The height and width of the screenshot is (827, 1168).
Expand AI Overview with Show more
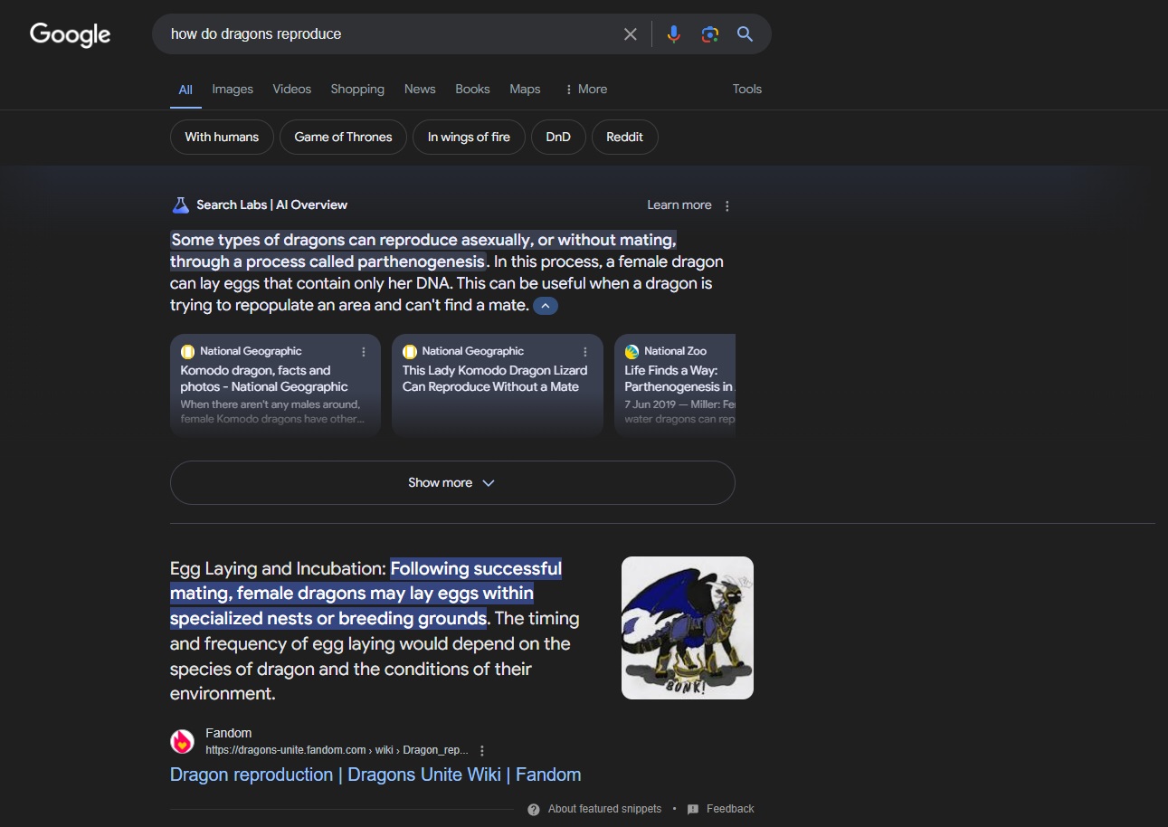(452, 483)
